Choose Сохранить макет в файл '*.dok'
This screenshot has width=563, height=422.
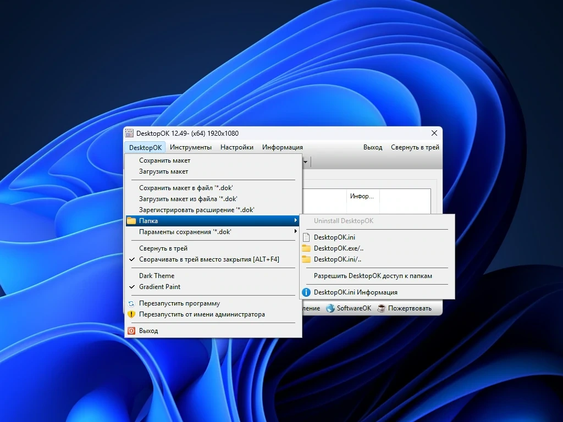214,188
